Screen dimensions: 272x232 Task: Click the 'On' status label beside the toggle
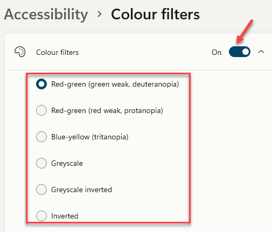coord(217,52)
